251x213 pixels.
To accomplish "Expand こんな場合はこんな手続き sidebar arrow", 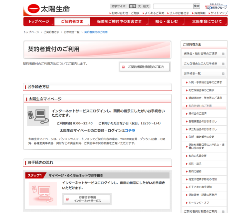I will click(x=223, y=64).
